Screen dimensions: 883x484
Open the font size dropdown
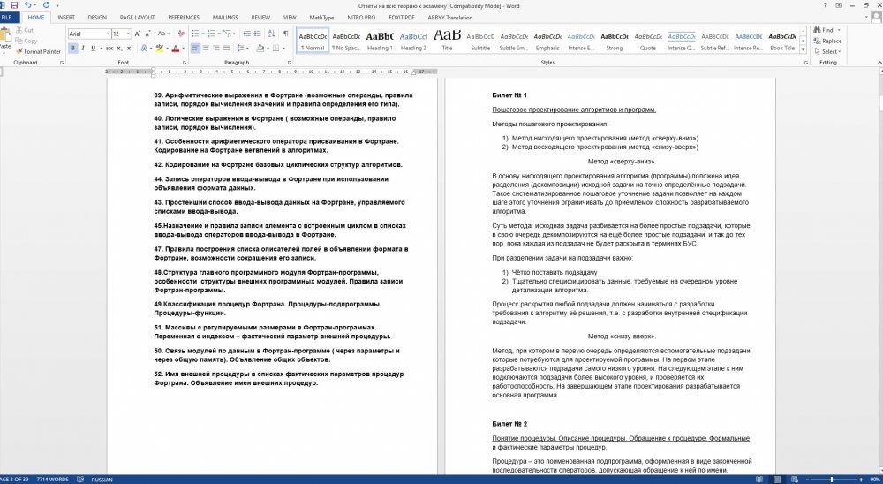127,34
